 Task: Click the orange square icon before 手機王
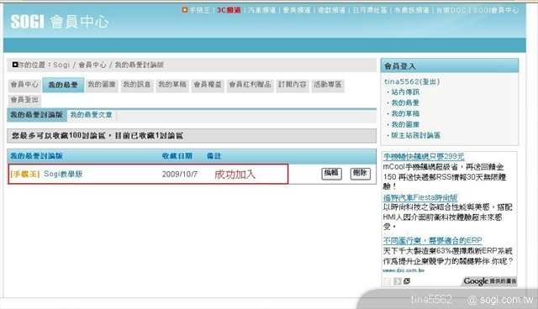click(x=185, y=10)
